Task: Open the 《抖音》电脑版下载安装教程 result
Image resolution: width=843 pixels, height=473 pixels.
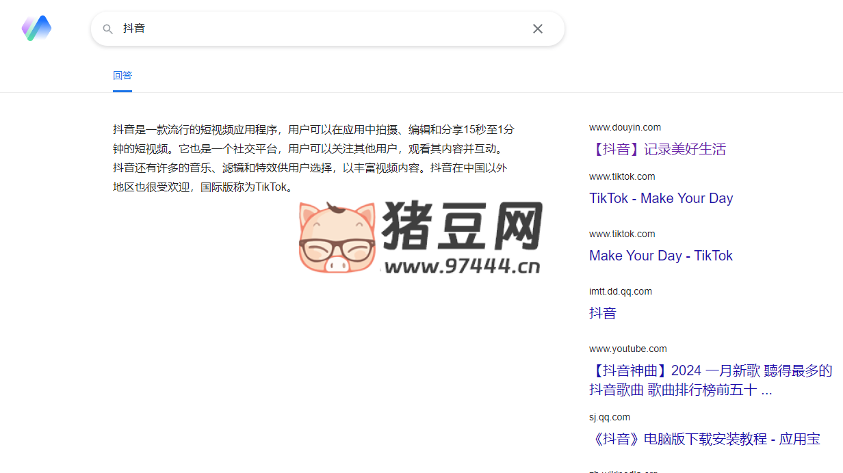Action: pyautogui.click(x=704, y=439)
